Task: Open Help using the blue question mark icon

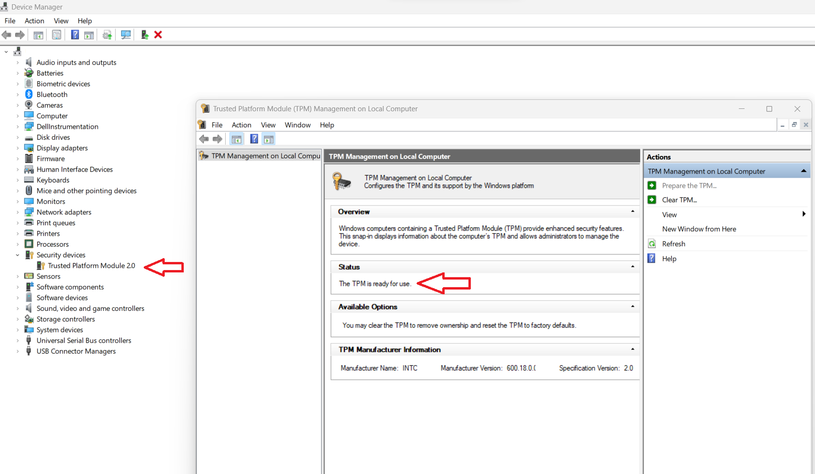Action: pyautogui.click(x=75, y=34)
